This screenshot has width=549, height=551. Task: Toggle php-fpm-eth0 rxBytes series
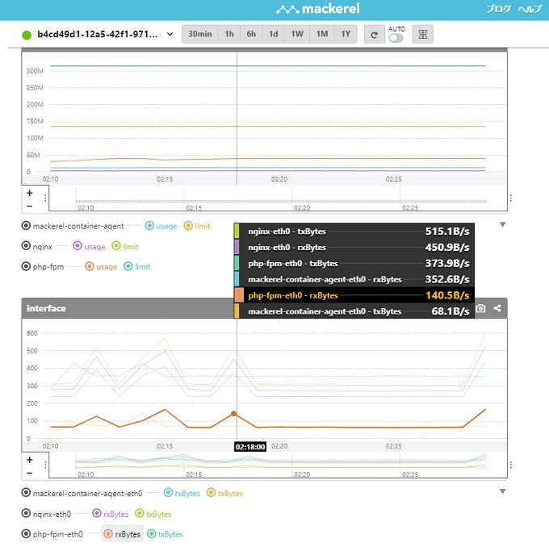point(122,534)
